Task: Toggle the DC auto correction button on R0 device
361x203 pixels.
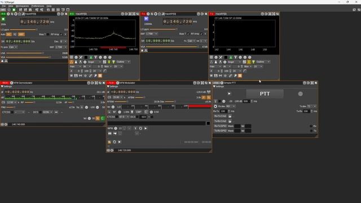Action: [9, 34]
